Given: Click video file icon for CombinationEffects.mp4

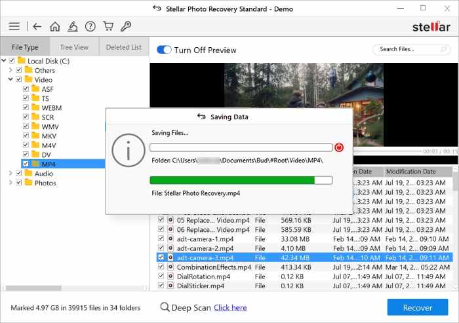Looking at the screenshot, I should click(170, 267).
